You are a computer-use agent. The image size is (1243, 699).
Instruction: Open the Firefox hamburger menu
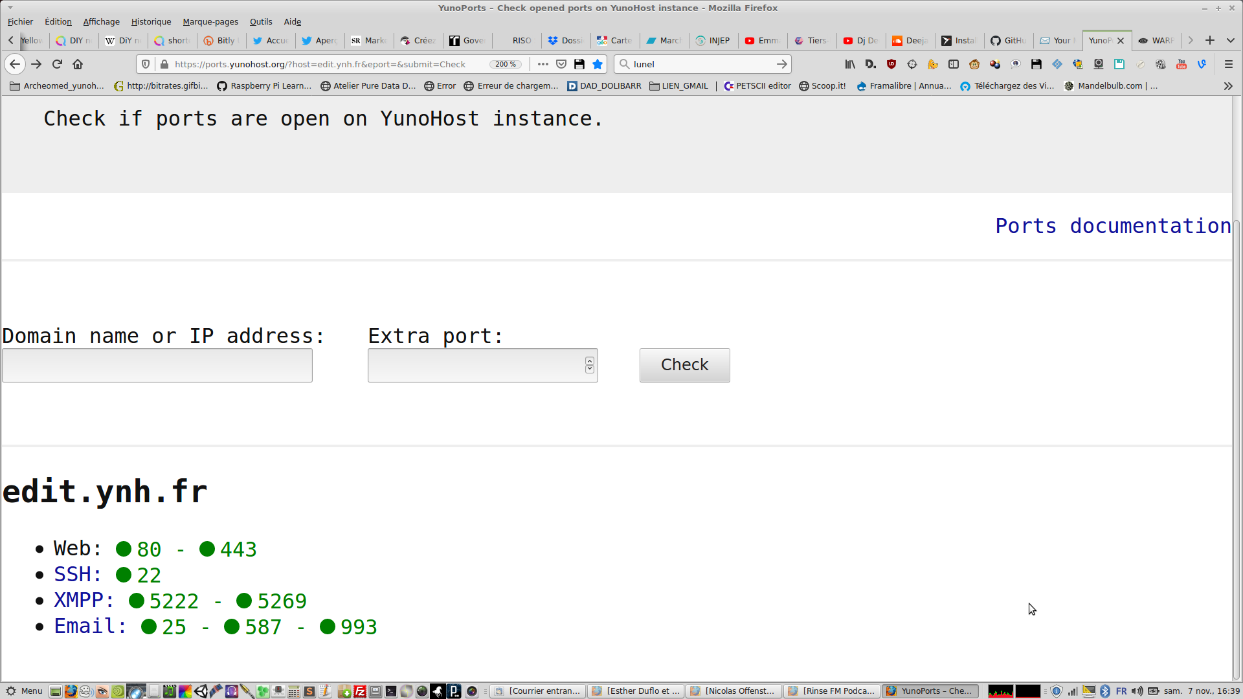point(1228,64)
